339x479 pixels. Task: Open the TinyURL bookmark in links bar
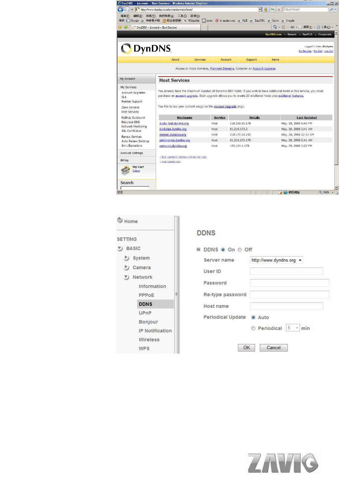[257, 21]
